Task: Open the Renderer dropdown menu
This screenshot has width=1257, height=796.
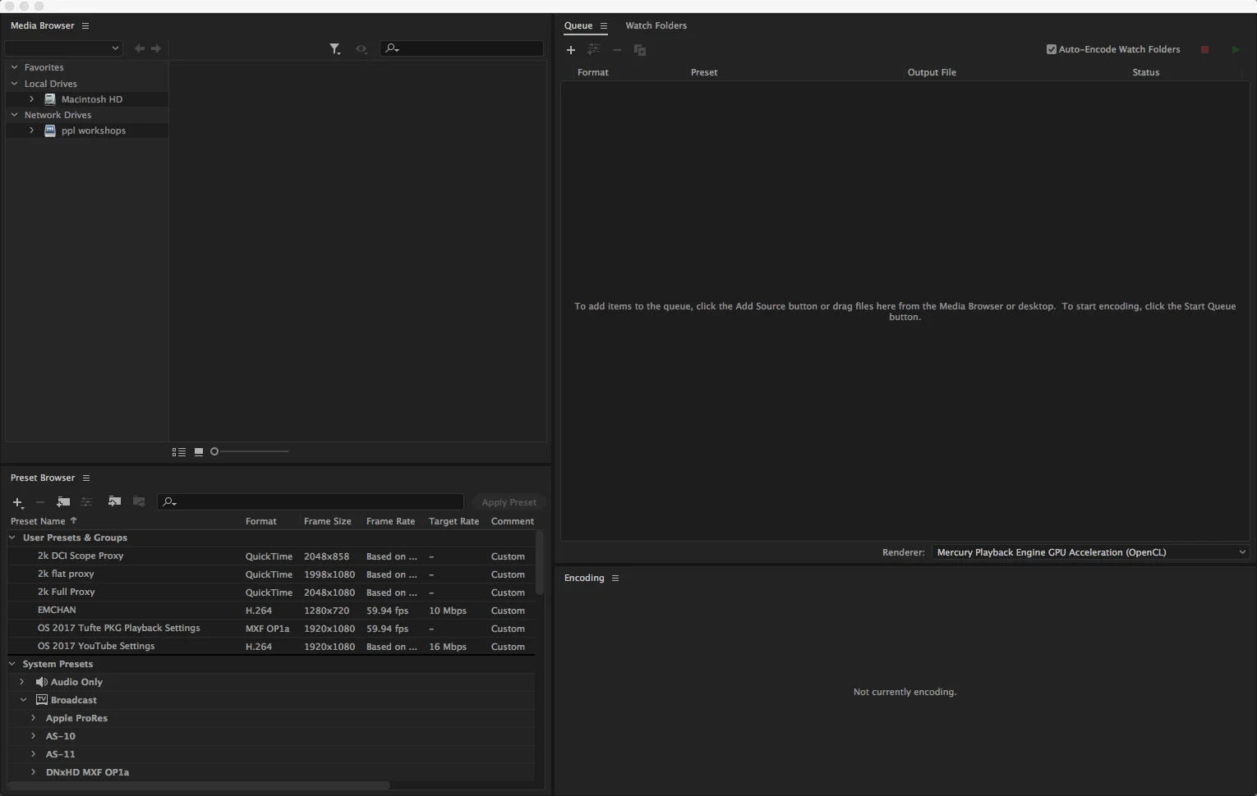Action: pyautogui.click(x=1241, y=552)
